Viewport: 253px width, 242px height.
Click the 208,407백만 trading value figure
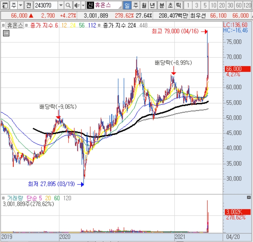[x=173, y=16]
